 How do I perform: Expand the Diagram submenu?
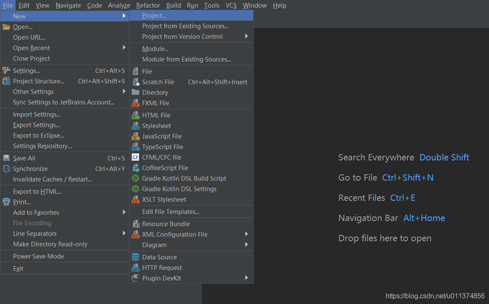click(x=154, y=245)
